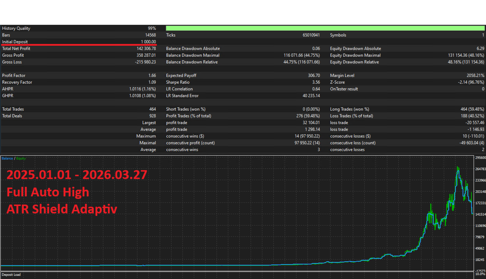Click the Initial Deposit value 1 000.00
Image resolution: width=486 pixels, height=279 pixels.
148,42
